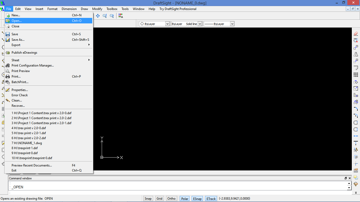This screenshot has height=202, width=360.
Task: Choose Clean... from the File menu
Action: [49, 100]
